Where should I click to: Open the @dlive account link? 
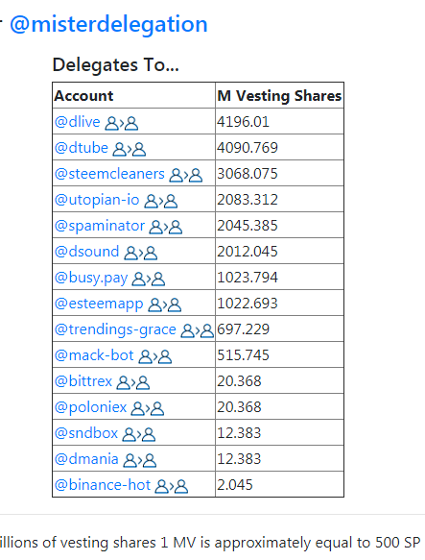coord(77,122)
